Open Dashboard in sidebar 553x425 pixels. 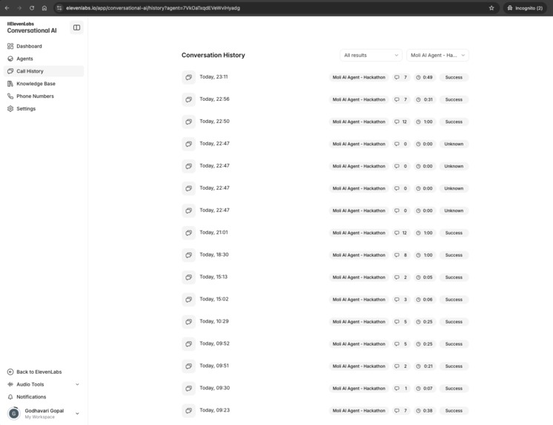pos(44,46)
